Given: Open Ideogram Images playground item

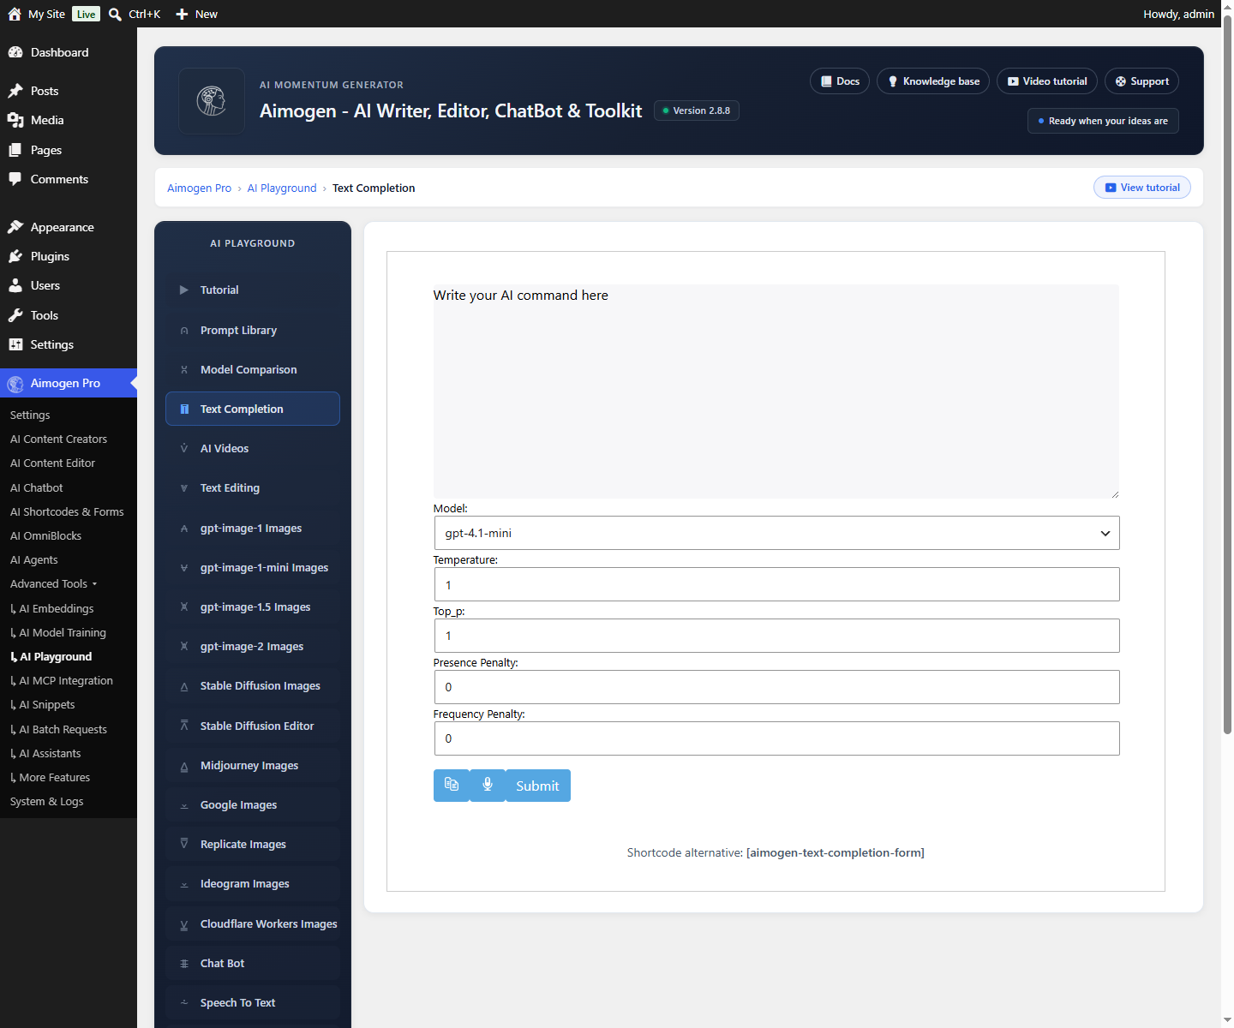Looking at the screenshot, I should 253,883.
